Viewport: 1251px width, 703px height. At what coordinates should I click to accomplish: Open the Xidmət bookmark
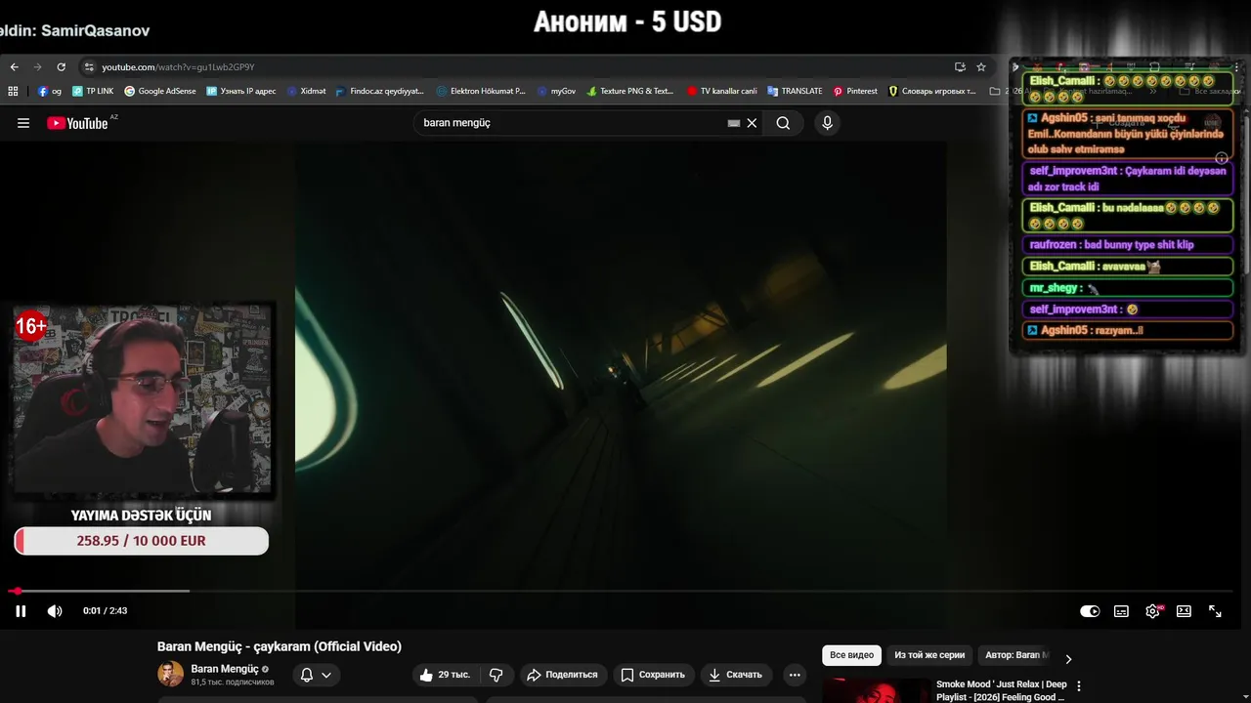click(x=307, y=91)
